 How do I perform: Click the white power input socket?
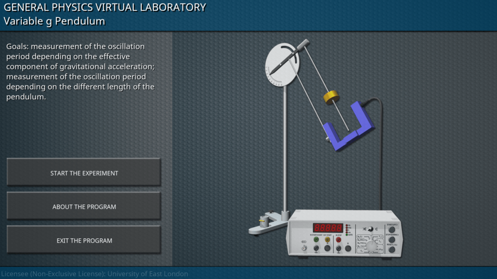[x=304, y=248]
